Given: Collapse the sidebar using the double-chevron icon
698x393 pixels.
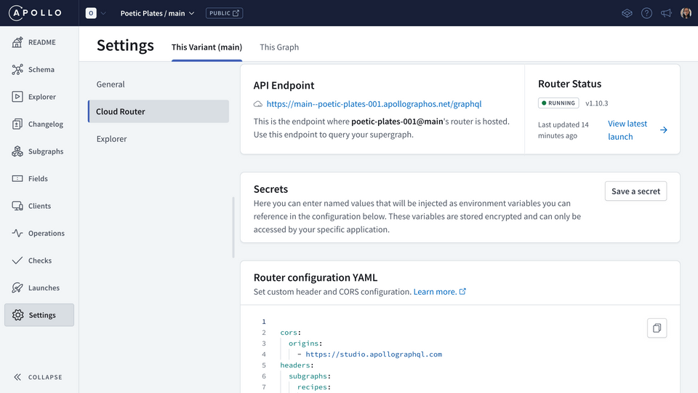Looking at the screenshot, I should click(x=17, y=377).
